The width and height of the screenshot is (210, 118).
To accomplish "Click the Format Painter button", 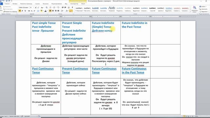I will tap(10, 12).
